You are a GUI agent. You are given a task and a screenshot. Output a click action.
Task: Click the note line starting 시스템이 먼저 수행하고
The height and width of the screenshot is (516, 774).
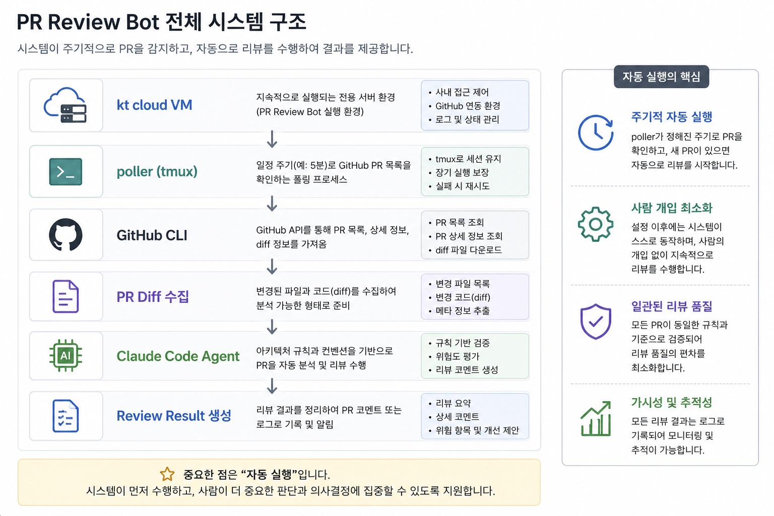point(291,491)
